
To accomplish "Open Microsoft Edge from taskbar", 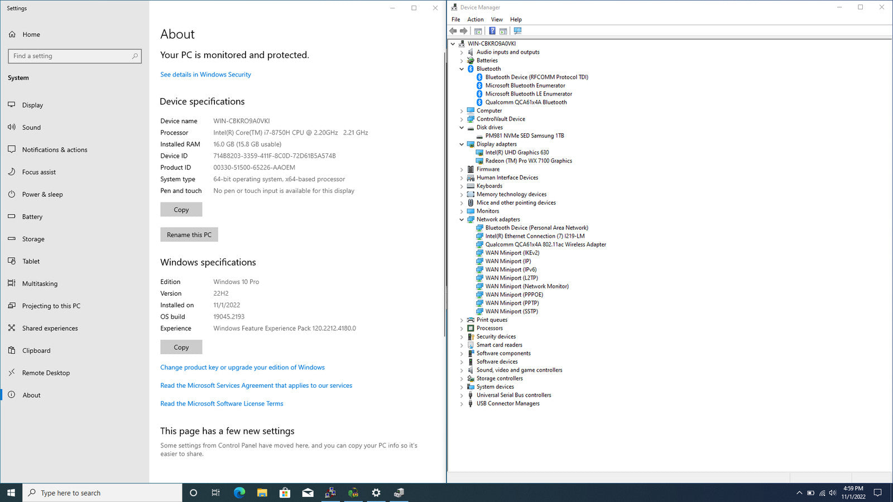I will [x=239, y=493].
